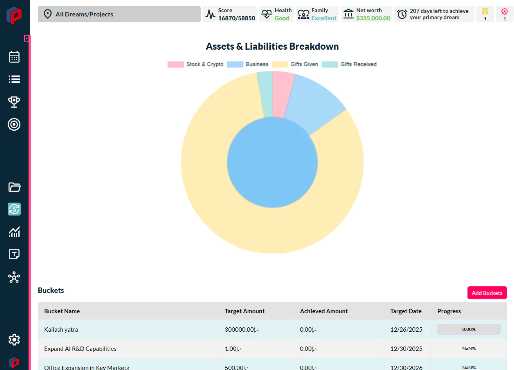
Task: Click the Kailash yatra 0.00% progress bar
Action: coord(469,329)
